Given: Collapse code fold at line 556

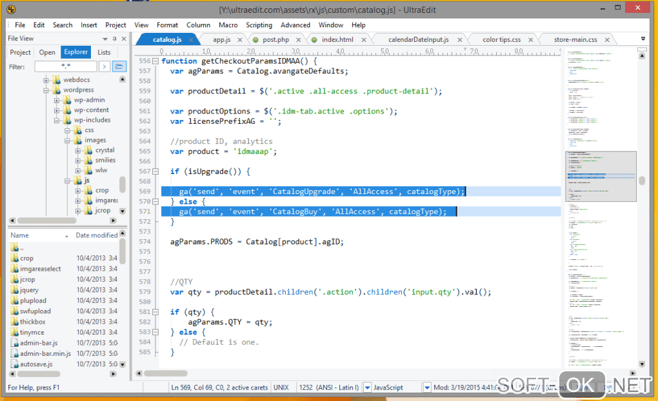Looking at the screenshot, I should coord(155,61).
